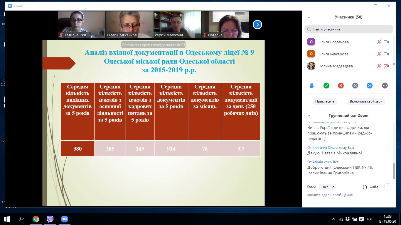The image size is (401, 225).
Task: Click sender link Admin in chat
Action: pos(318,162)
